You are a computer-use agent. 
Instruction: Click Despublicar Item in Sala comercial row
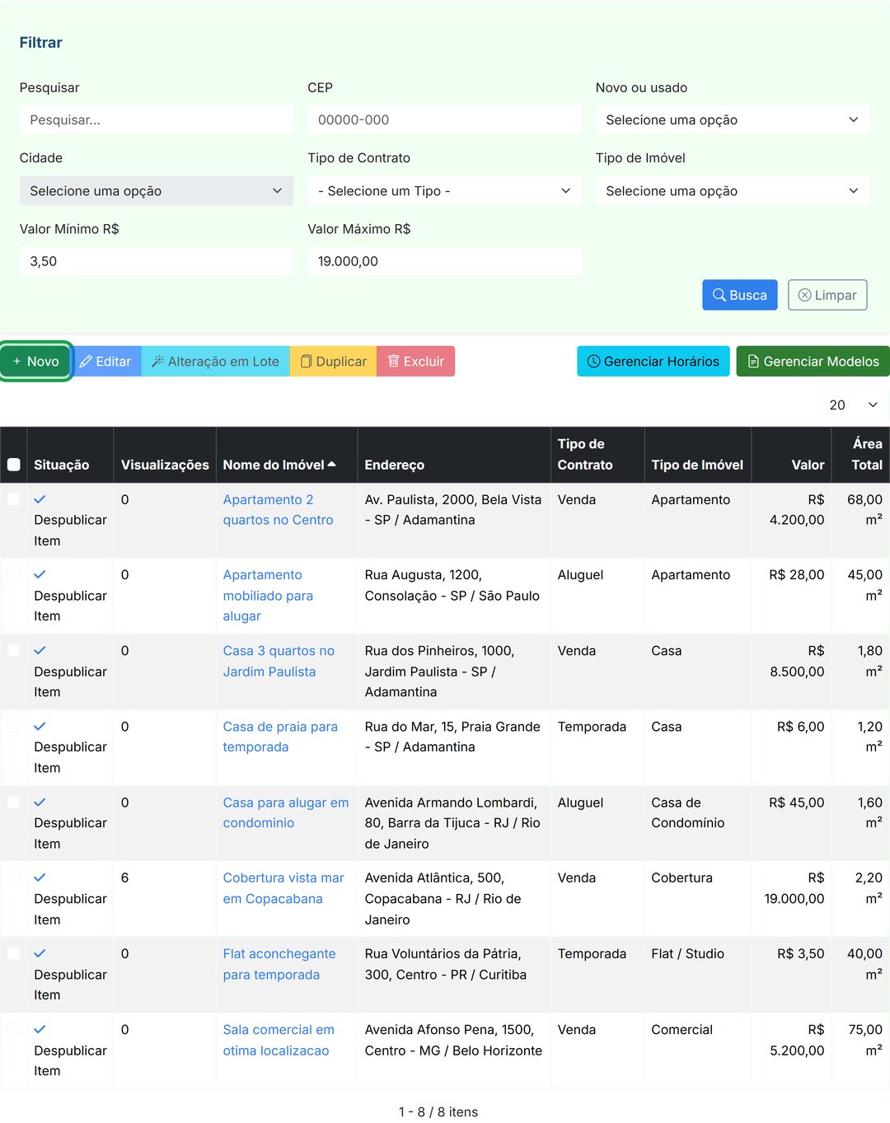click(70, 1060)
